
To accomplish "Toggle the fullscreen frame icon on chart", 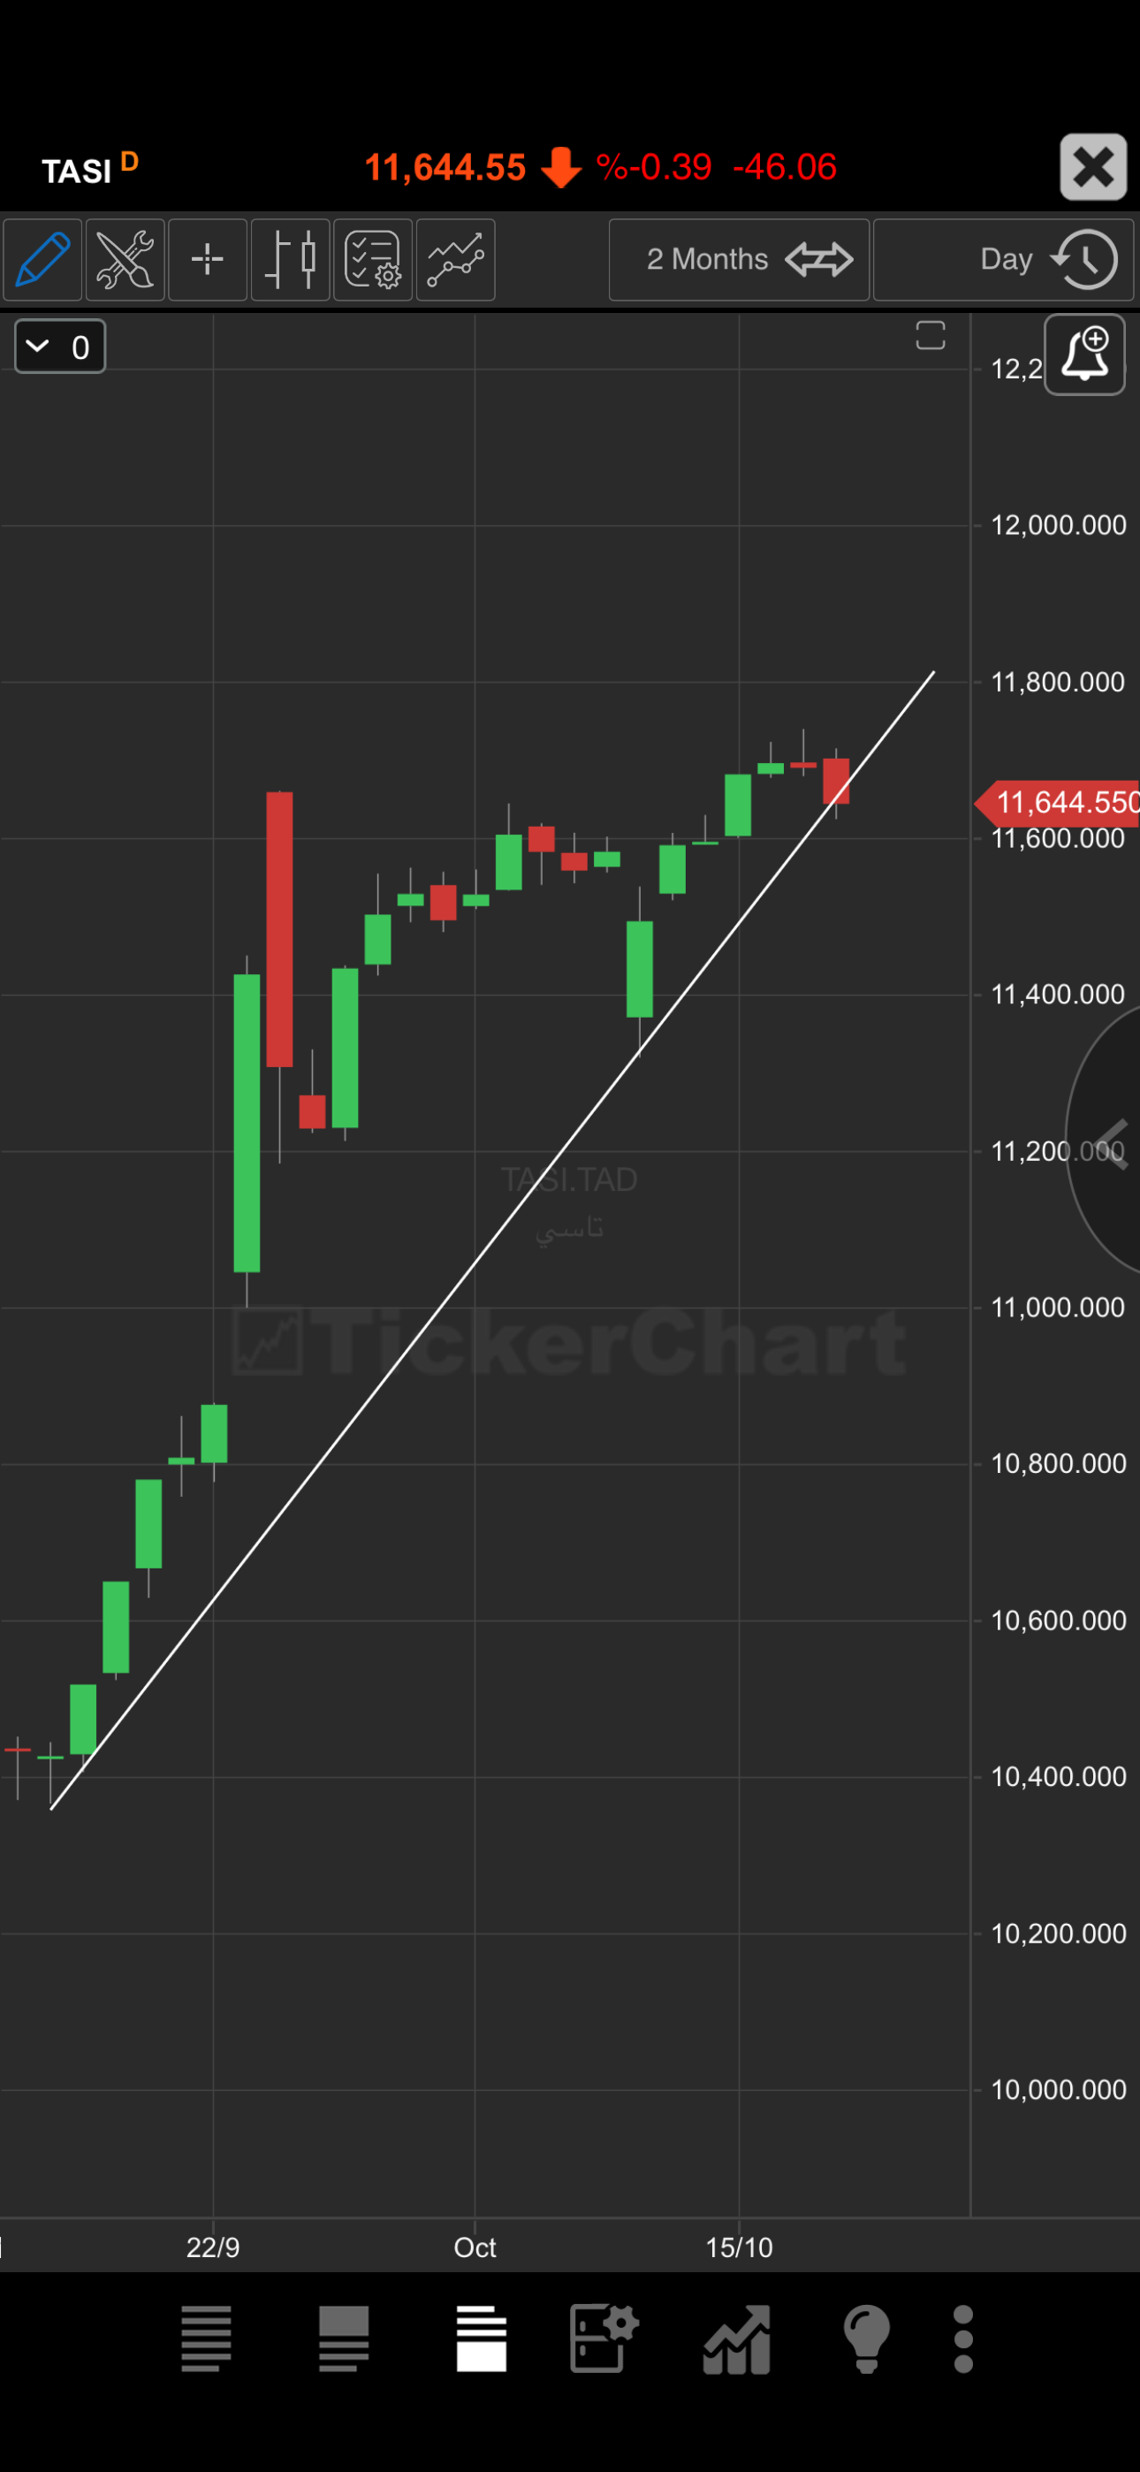I will click(x=930, y=335).
